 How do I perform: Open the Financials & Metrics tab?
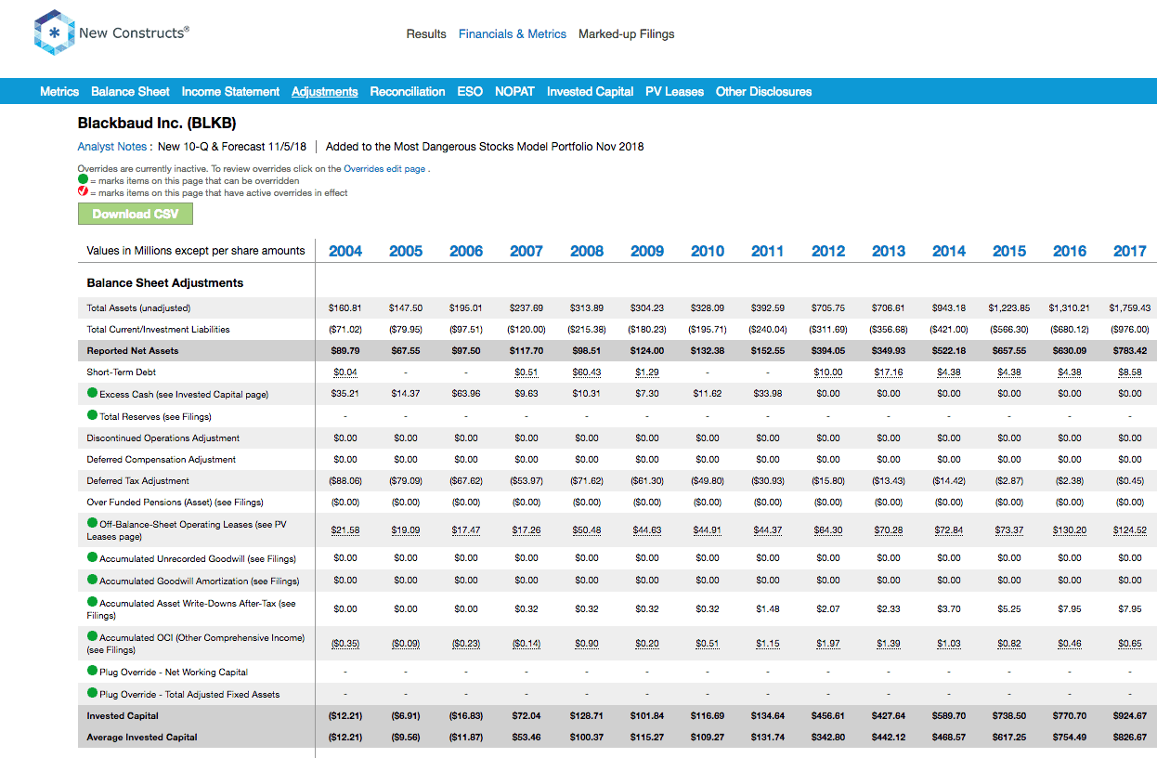[513, 33]
